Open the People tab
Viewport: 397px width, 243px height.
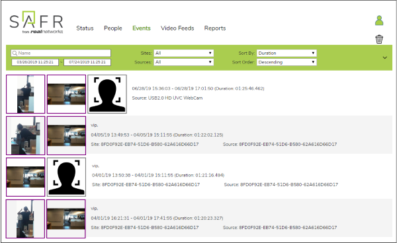[113, 28]
